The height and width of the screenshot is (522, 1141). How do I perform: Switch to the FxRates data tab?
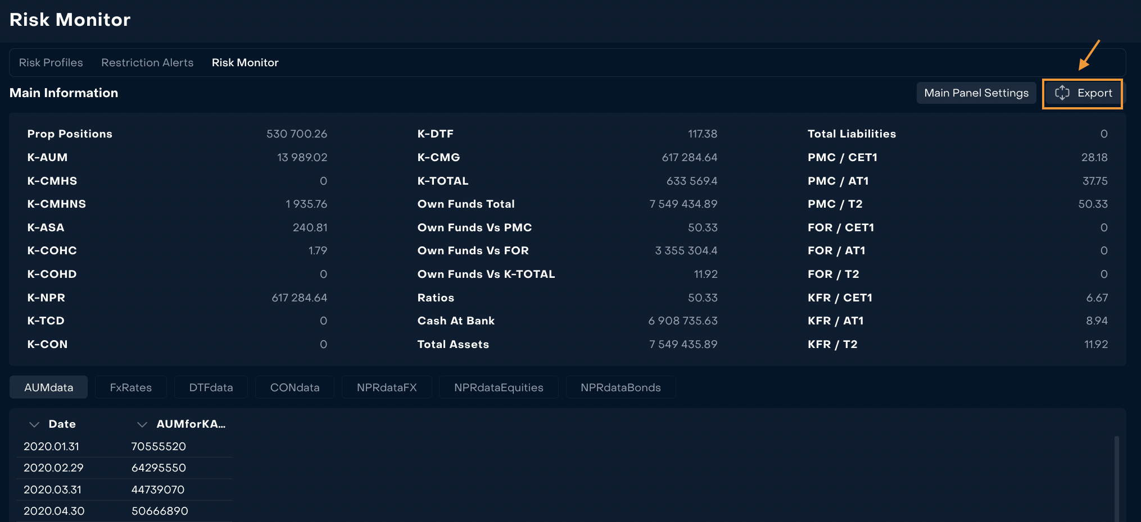(131, 387)
